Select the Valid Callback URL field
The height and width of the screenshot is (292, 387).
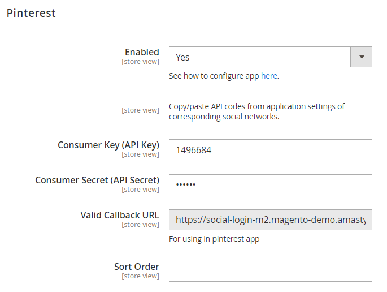271,220
